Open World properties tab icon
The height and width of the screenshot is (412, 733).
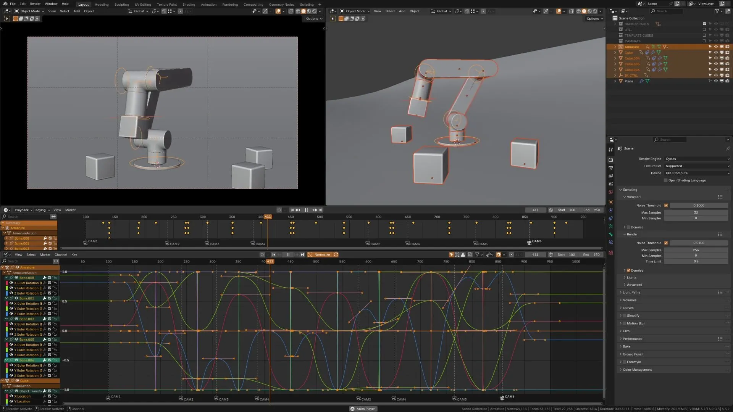[x=610, y=192]
